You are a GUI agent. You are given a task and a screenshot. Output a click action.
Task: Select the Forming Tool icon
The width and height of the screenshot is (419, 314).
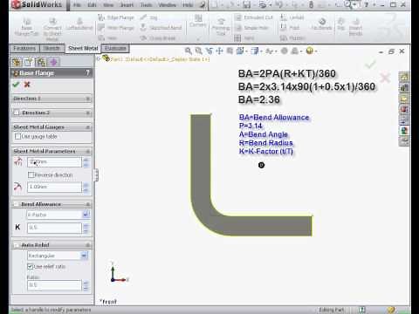(x=221, y=27)
